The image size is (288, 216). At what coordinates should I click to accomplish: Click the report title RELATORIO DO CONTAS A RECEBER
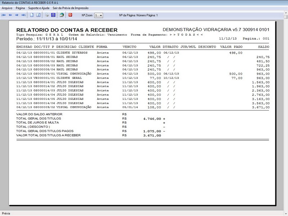(67, 30)
